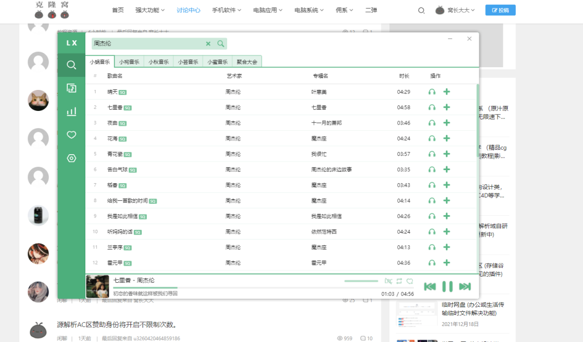Click the cat avatar in forum post list
The image size is (583, 342).
pyautogui.click(x=38, y=100)
